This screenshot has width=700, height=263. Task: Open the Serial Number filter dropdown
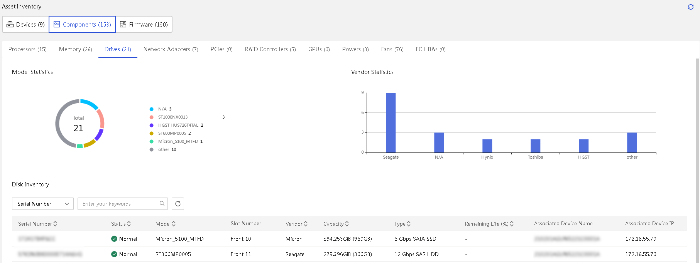[43, 204]
